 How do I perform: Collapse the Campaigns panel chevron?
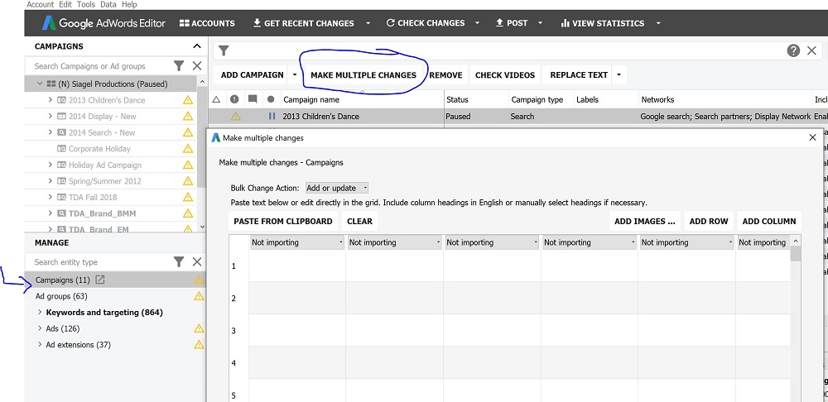tap(196, 46)
